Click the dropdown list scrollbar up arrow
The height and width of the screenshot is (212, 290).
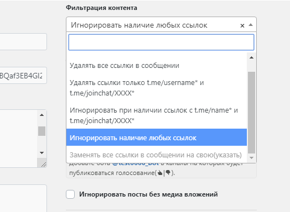[x=251, y=57]
